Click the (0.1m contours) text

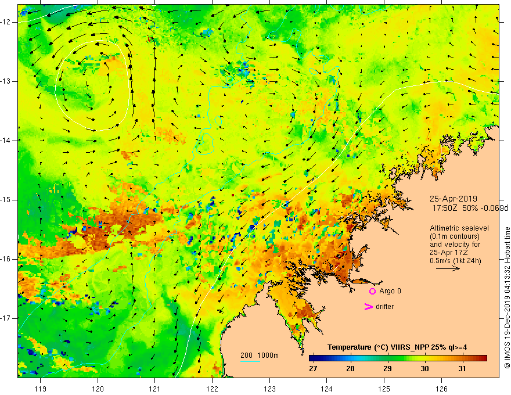coord(455,236)
